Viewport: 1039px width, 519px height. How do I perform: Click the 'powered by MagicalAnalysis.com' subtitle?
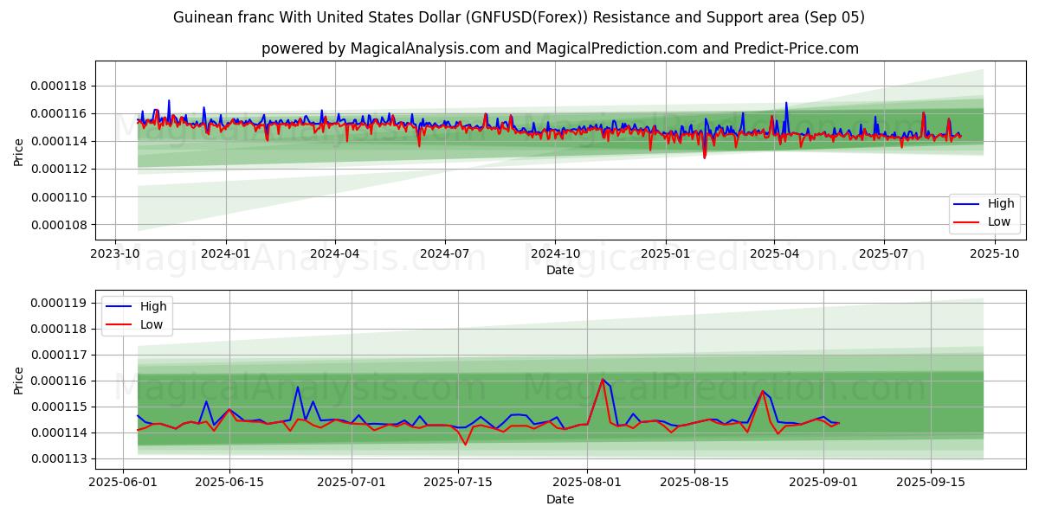click(x=560, y=48)
